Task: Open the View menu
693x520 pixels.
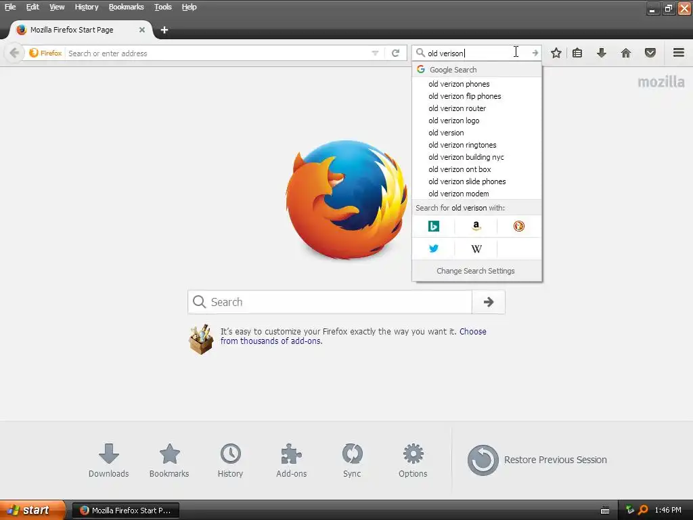Action: [57, 7]
